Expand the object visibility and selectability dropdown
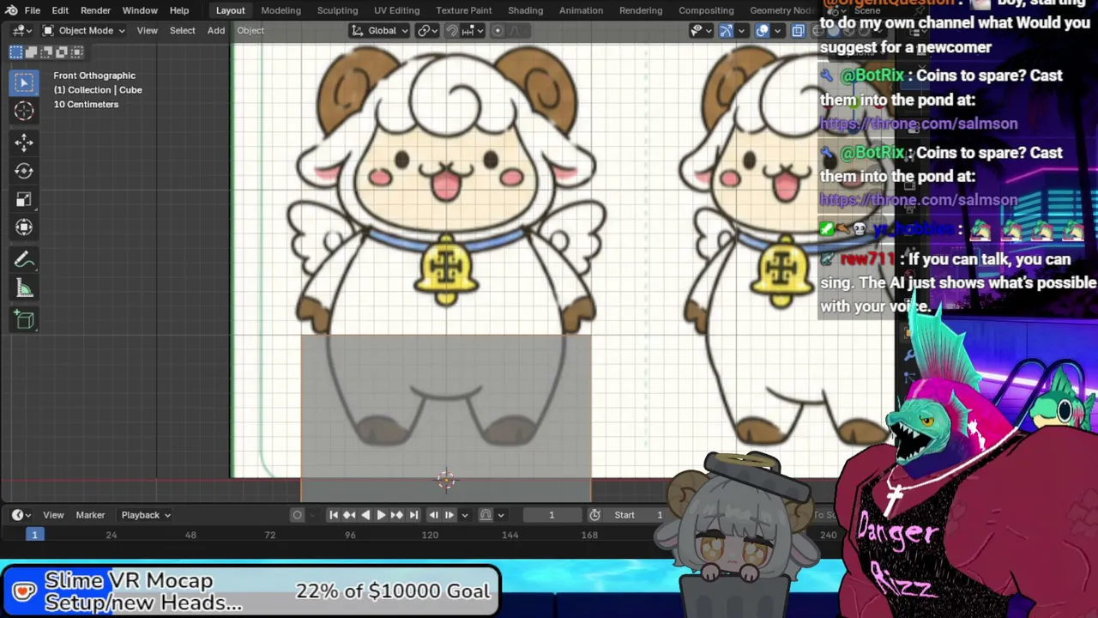This screenshot has height=618, width=1098. (x=700, y=31)
